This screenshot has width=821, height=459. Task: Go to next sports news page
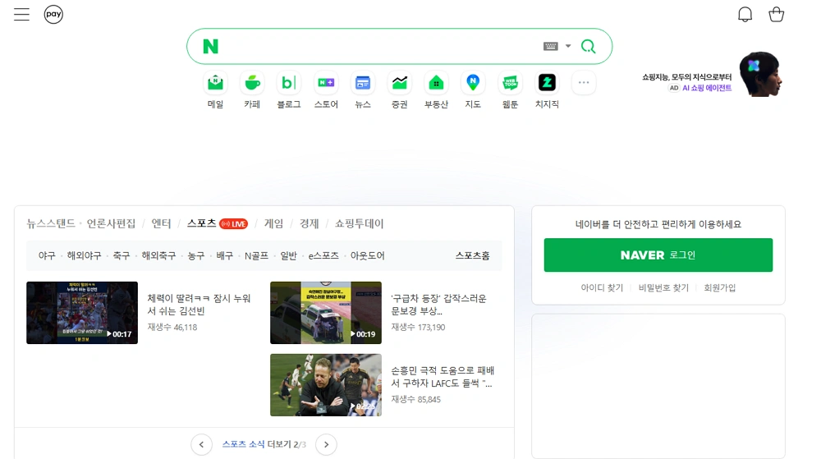pyautogui.click(x=326, y=444)
